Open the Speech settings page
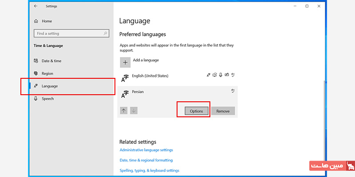This screenshot has height=177, width=355. (x=47, y=99)
